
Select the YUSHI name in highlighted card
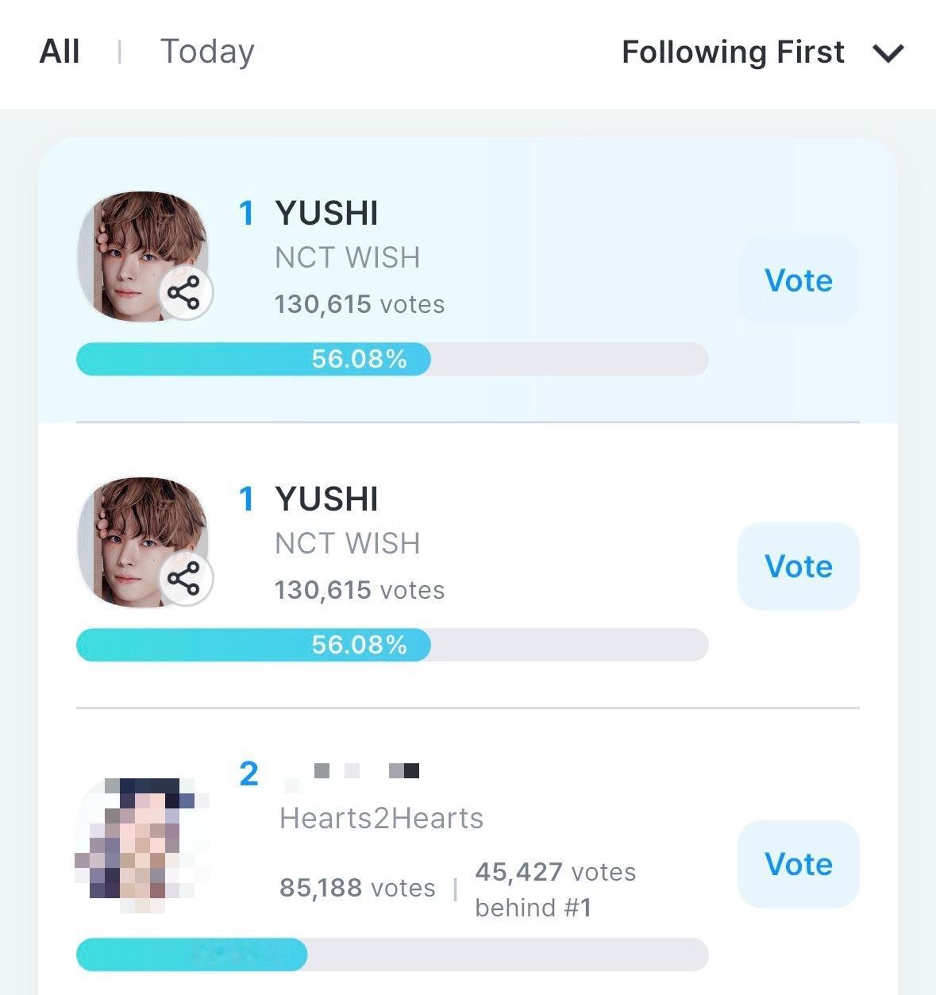click(x=326, y=213)
